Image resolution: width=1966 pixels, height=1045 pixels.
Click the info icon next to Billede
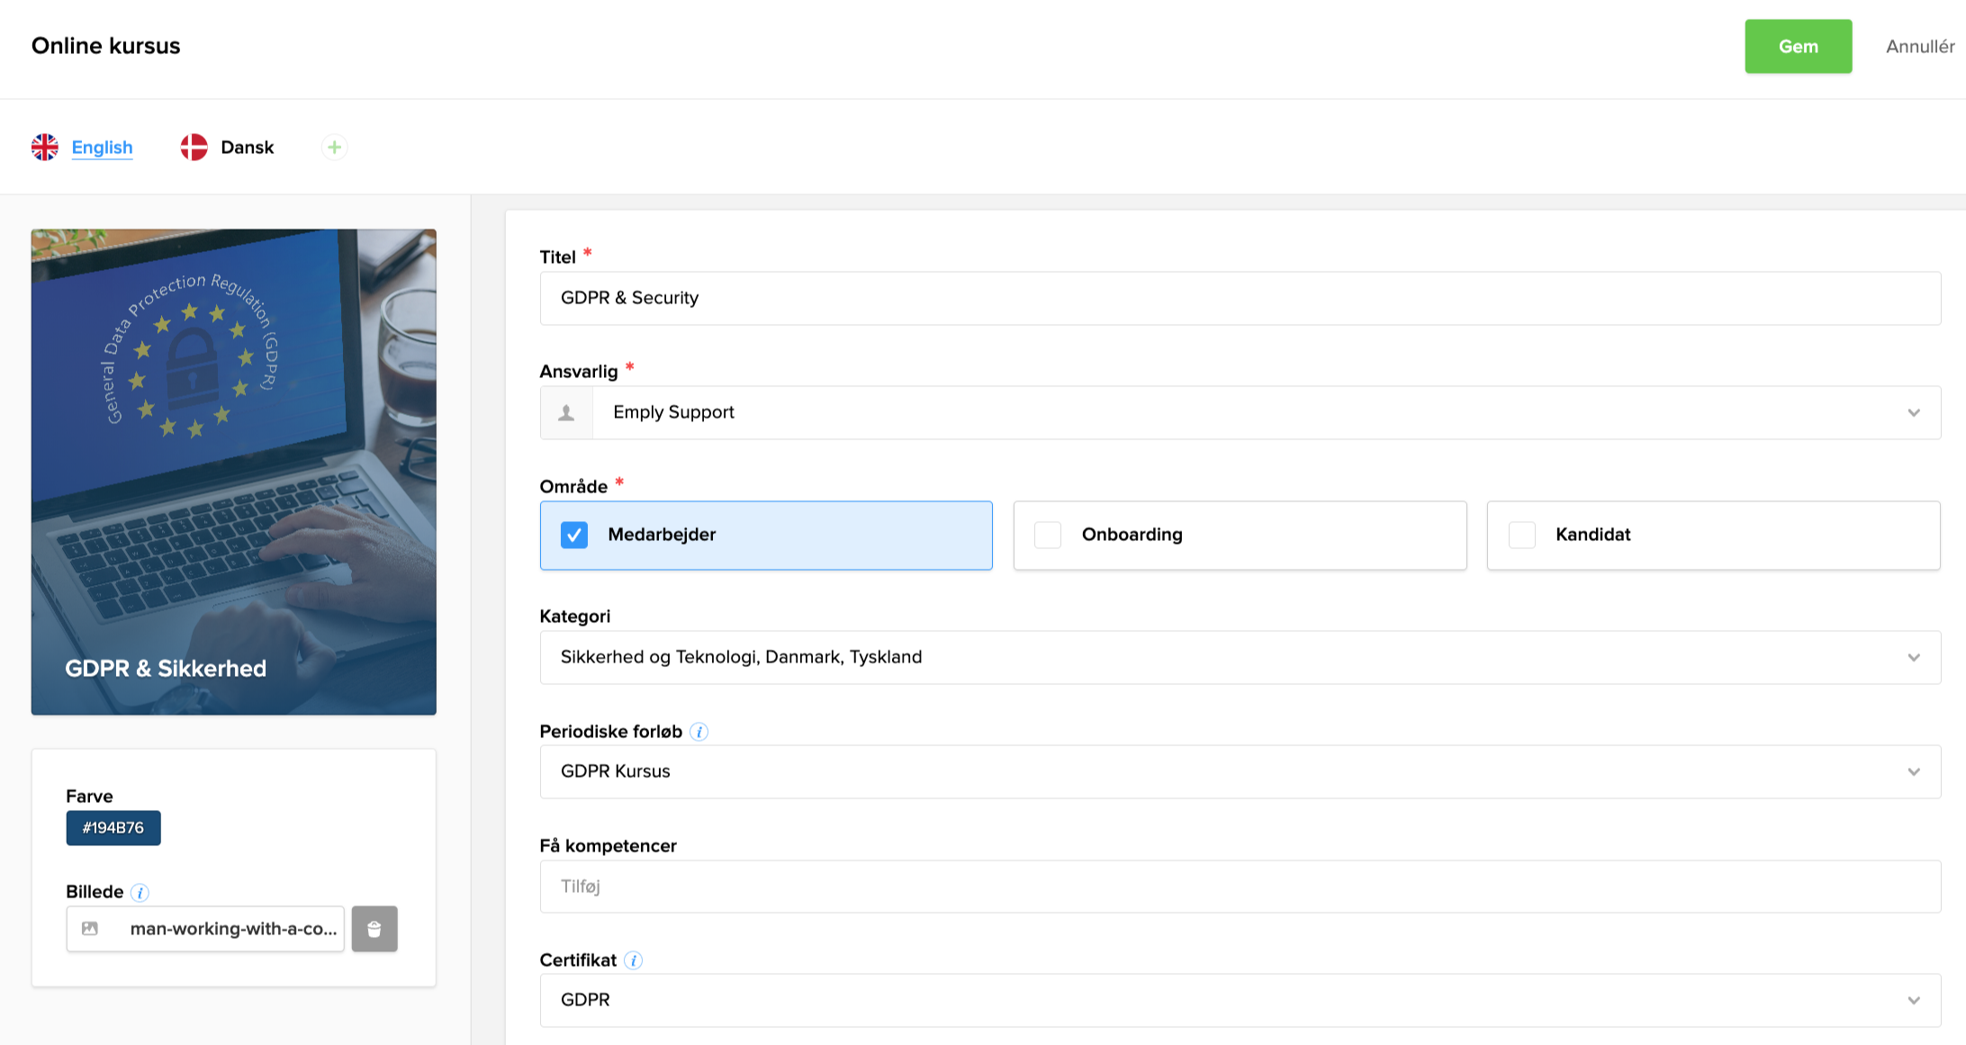140,892
